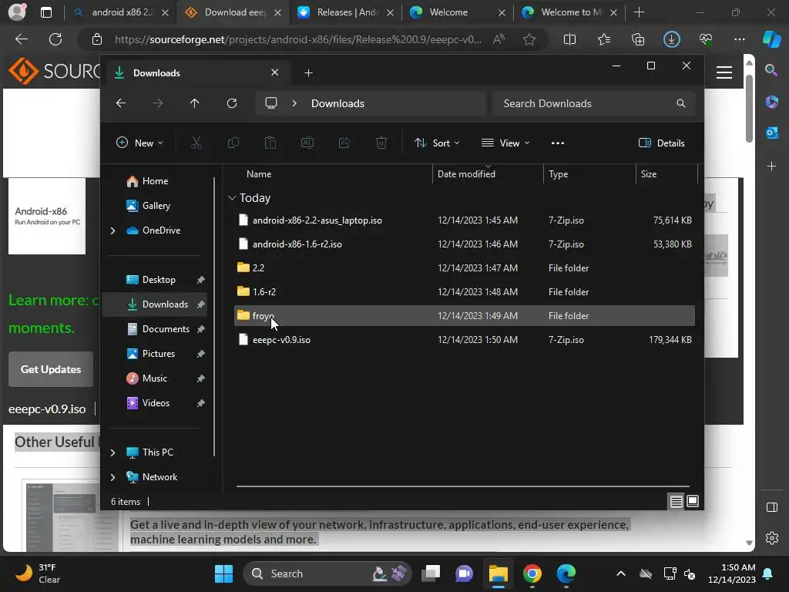
Task: Sort by the Date modified column header
Action: [x=487, y=174]
